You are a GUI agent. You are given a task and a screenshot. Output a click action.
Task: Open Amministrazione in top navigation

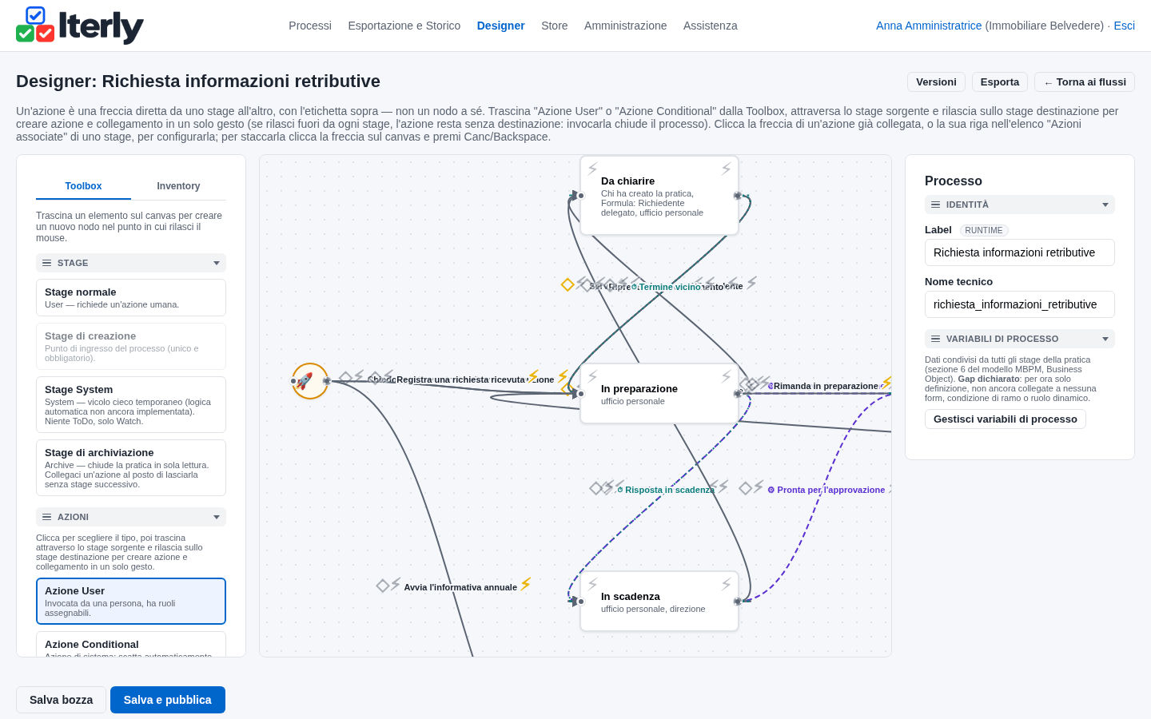click(x=625, y=26)
